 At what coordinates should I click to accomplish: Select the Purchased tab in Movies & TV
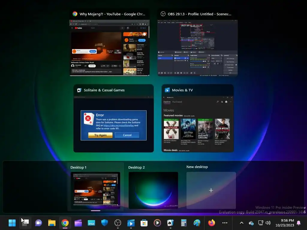click(177, 102)
